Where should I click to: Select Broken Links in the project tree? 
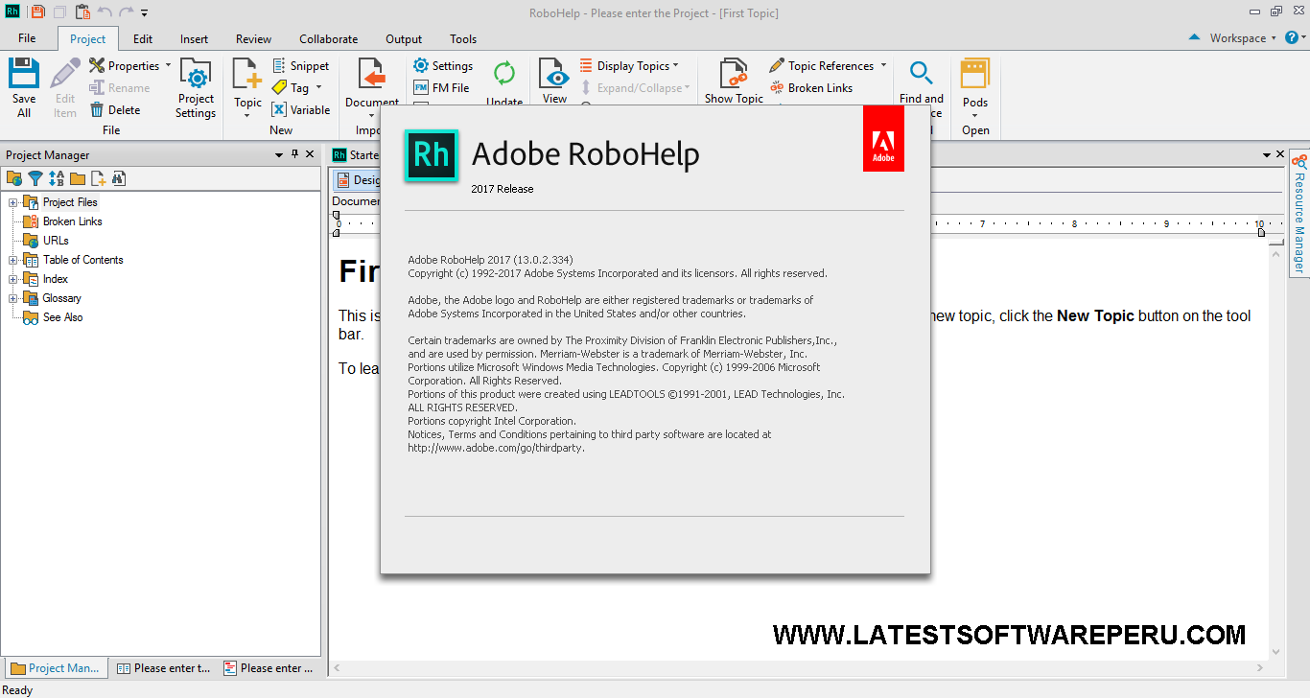(72, 221)
